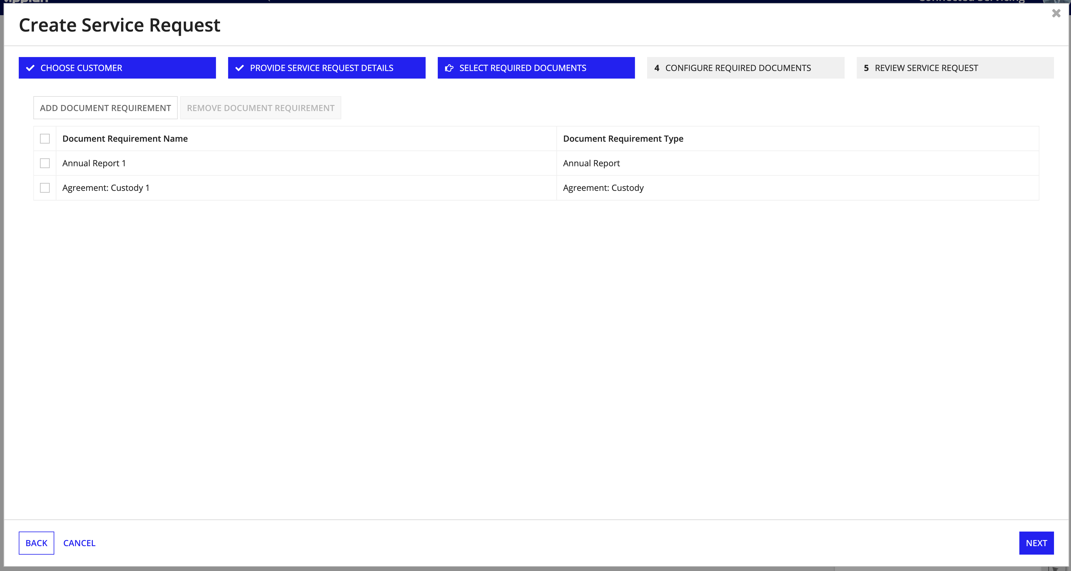Click the Add Document Requirement icon button
The image size is (1071, 571).
(105, 108)
